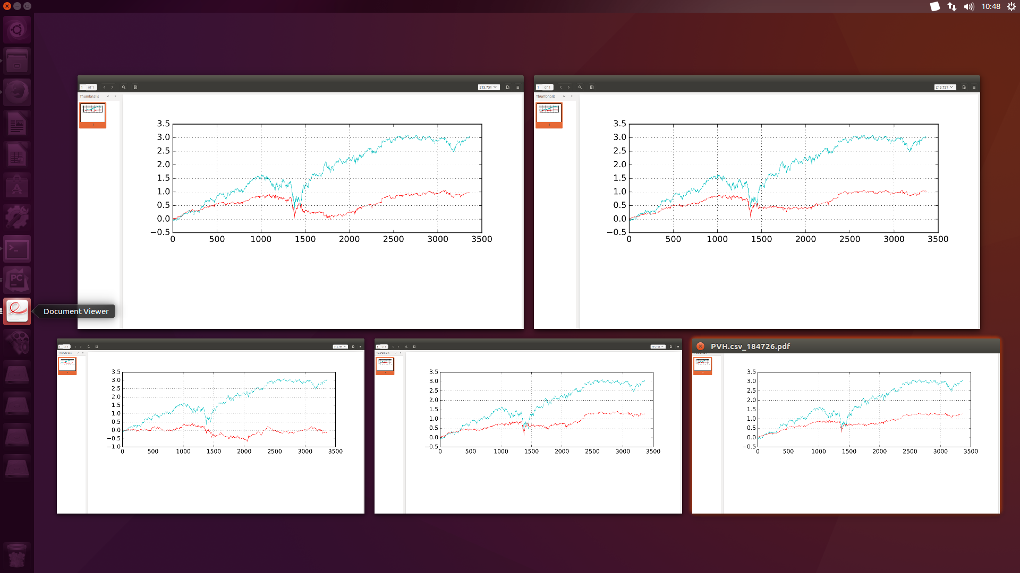
Task: Open hamburger menu in upper-left viewer window
Action: coord(517,88)
